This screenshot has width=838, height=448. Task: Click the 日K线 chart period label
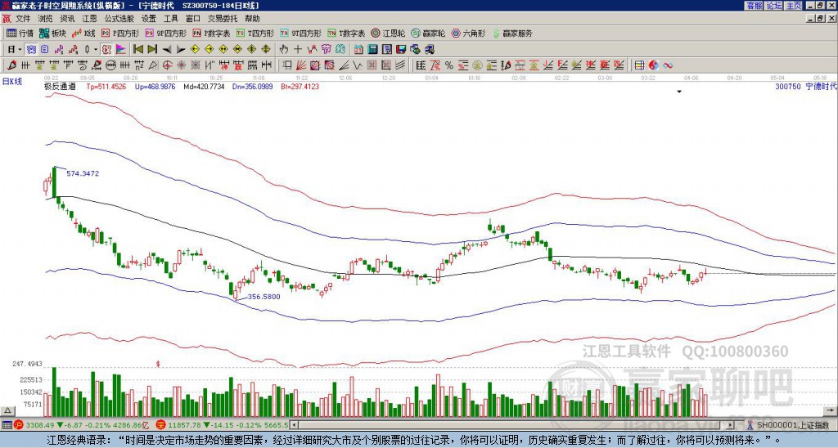12,82
